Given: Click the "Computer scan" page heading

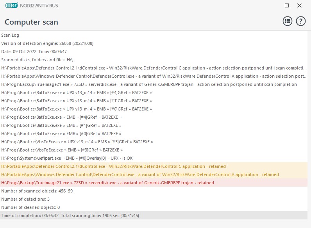Looking at the screenshot, I should pyautogui.click(x=31, y=22).
